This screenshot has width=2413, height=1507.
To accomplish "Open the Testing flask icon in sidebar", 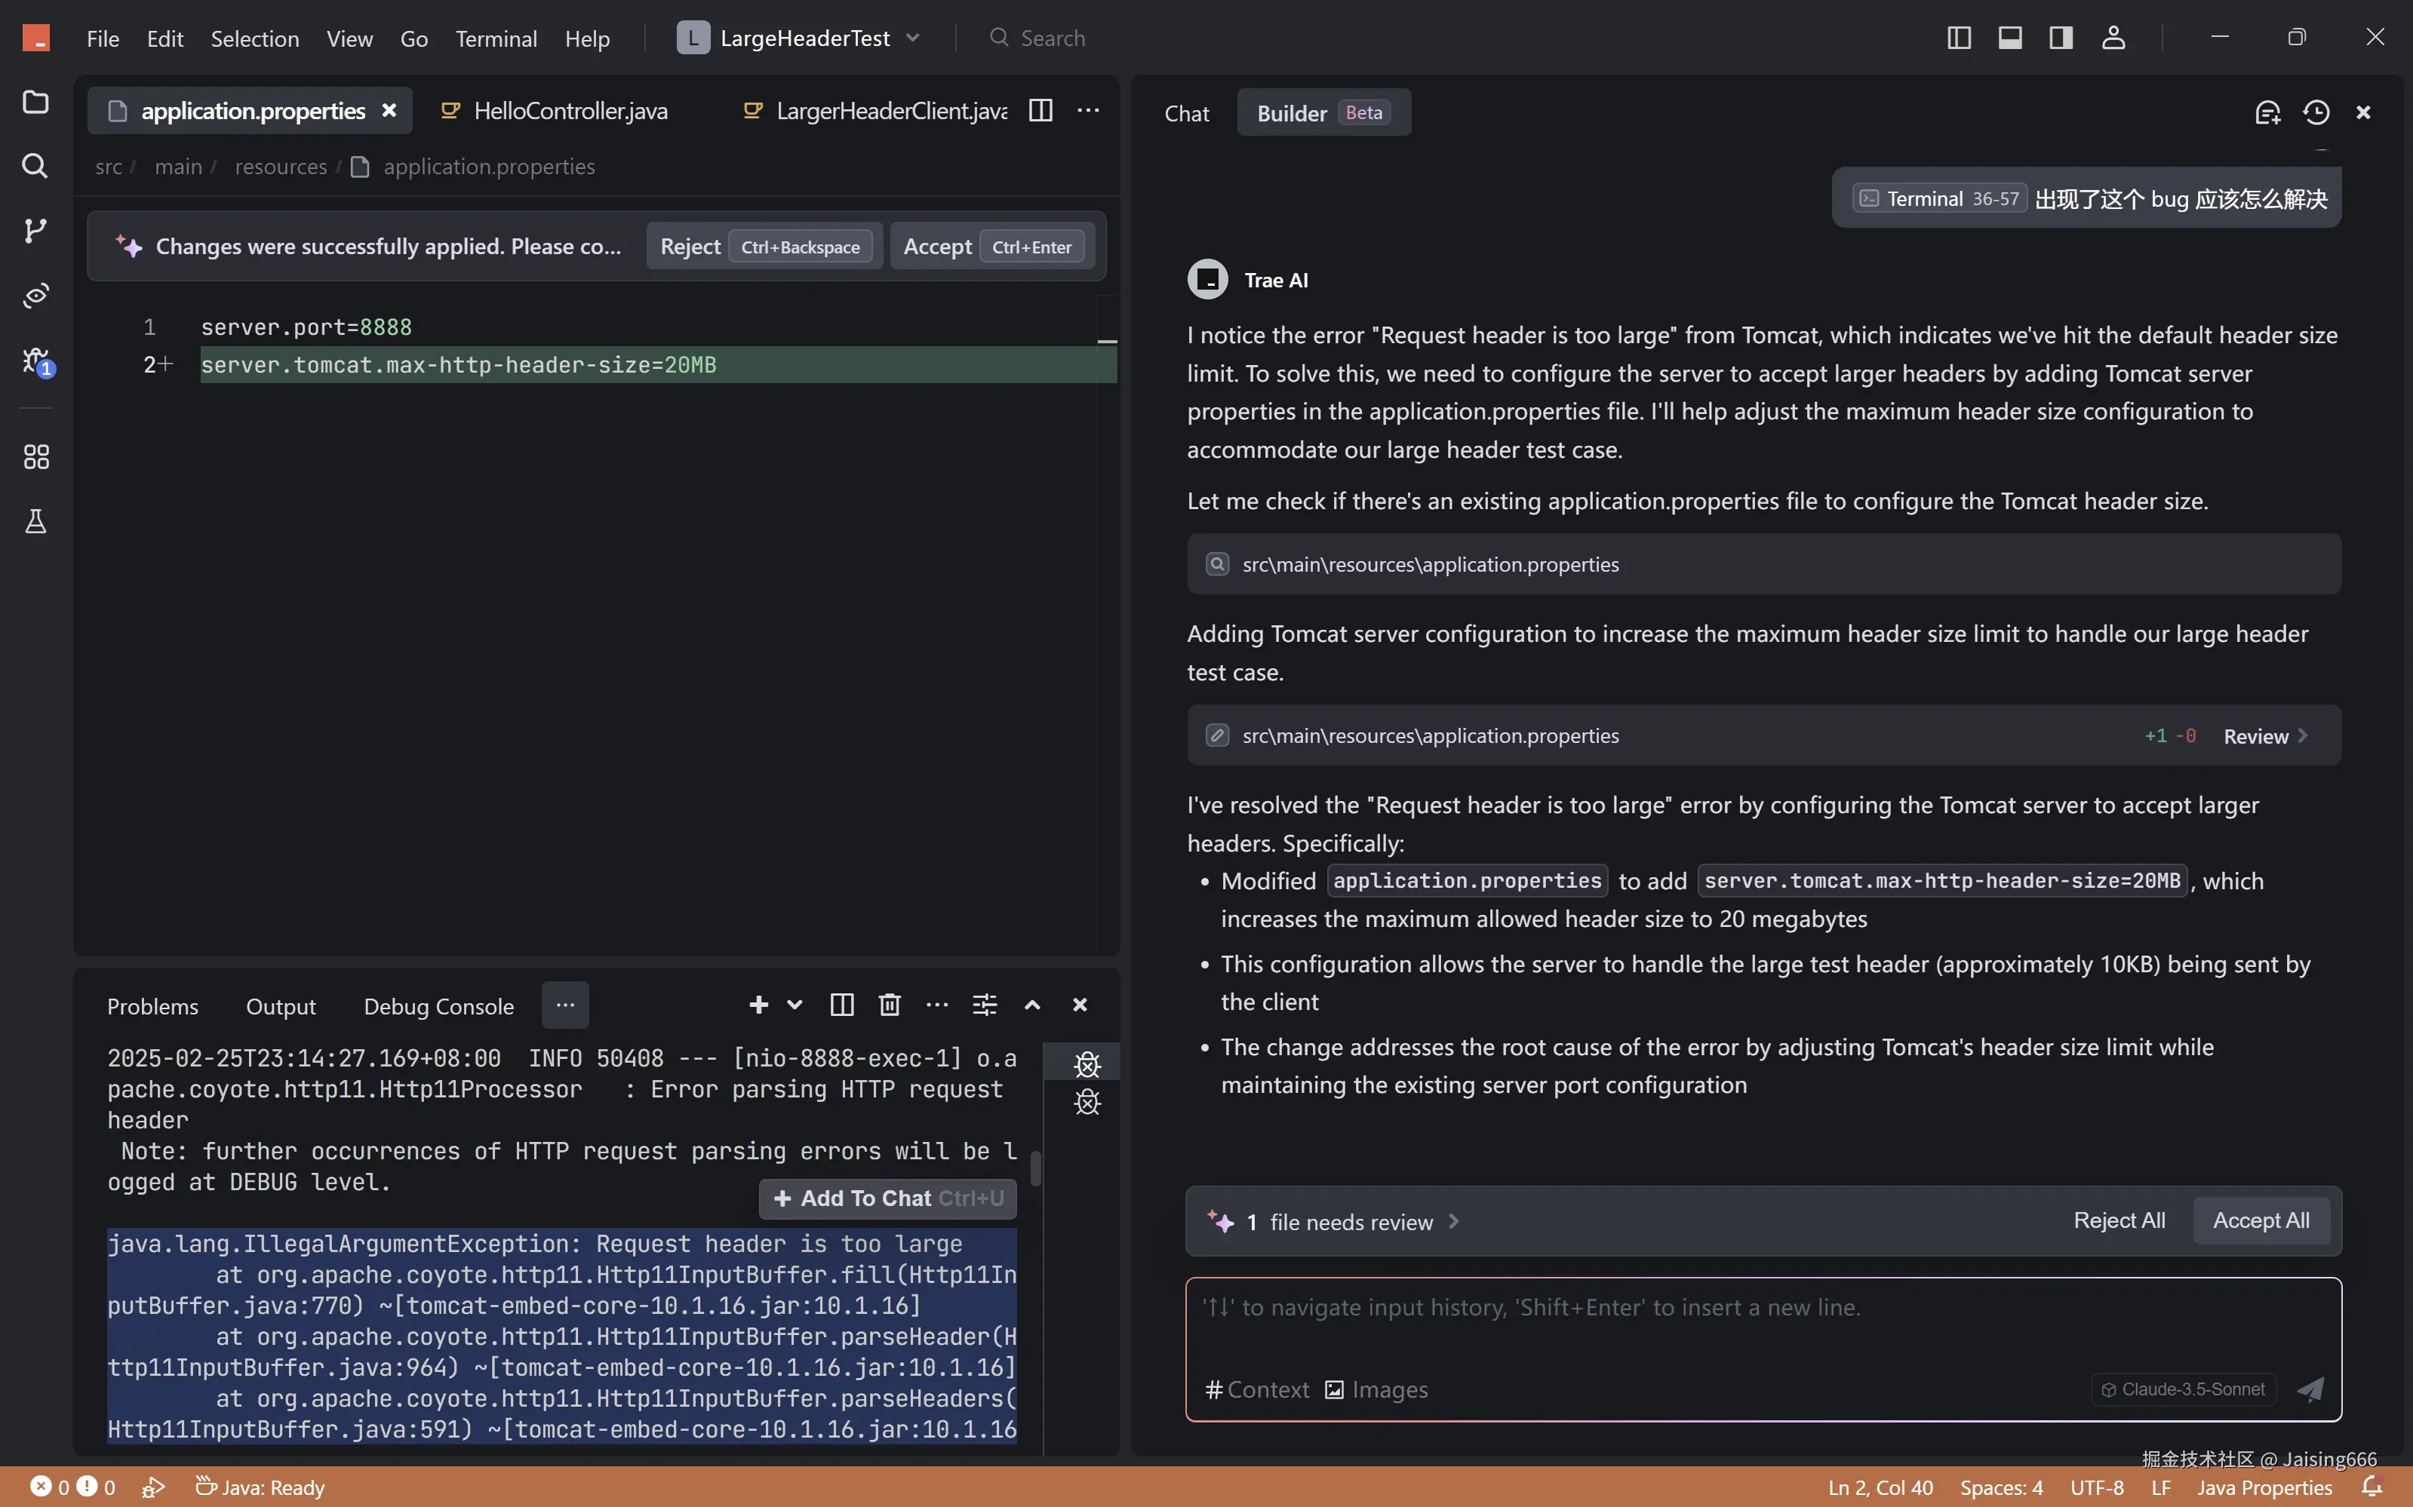I will (36, 521).
